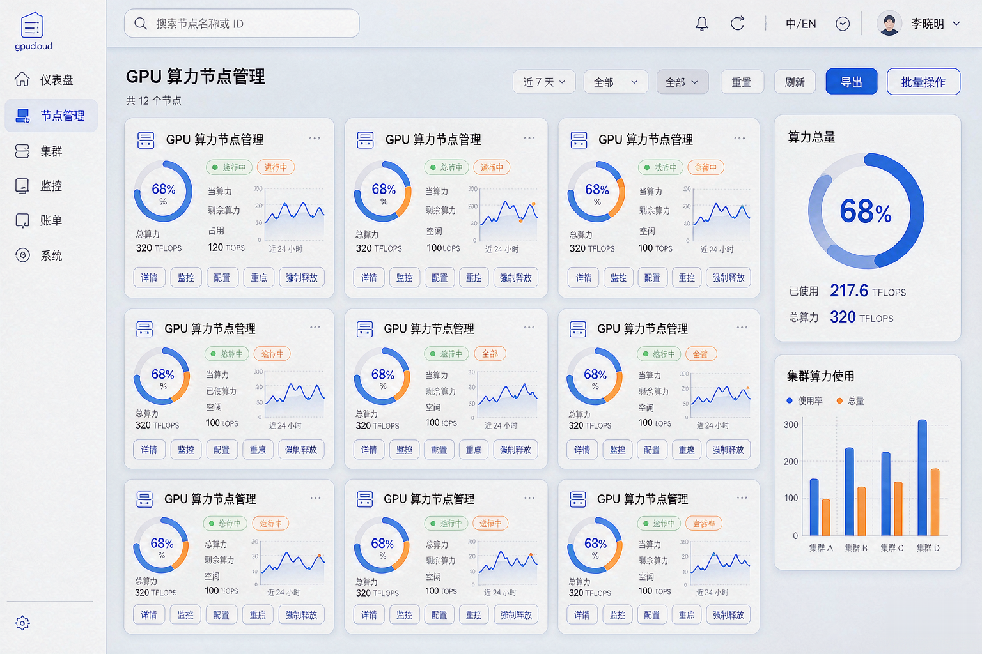982x654 pixels.
Task: Open the 监控 sidebar section
Action: pos(51,186)
